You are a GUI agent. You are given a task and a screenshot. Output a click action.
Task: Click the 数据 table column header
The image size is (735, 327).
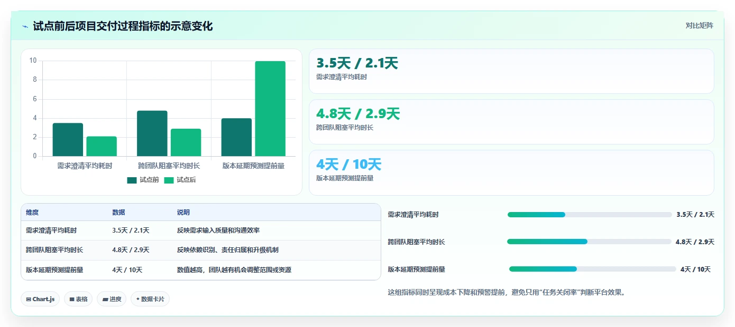pos(118,213)
